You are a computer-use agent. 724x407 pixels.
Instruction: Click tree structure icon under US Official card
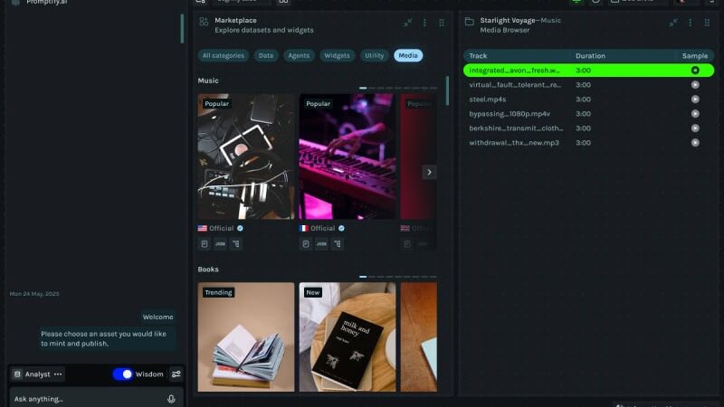pyautogui.click(x=236, y=243)
